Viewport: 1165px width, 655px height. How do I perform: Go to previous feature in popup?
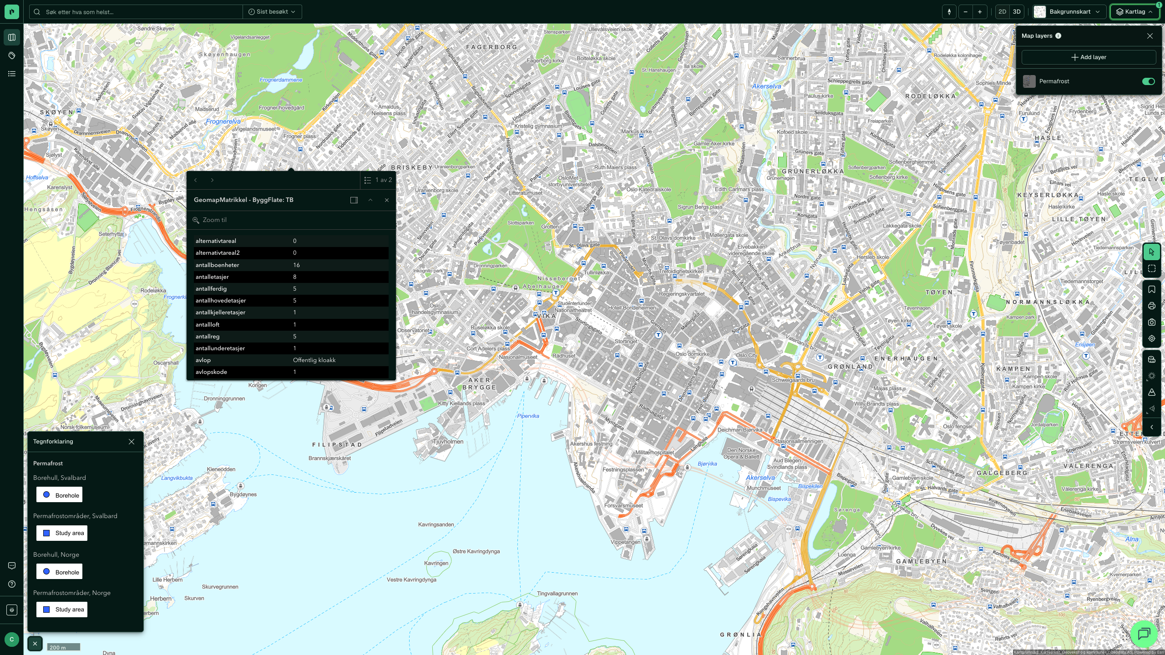tap(196, 180)
